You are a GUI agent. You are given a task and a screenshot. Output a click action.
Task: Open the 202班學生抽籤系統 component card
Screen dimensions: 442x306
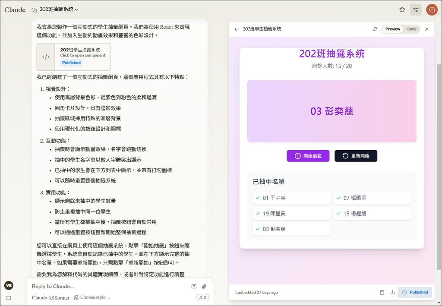(73, 57)
